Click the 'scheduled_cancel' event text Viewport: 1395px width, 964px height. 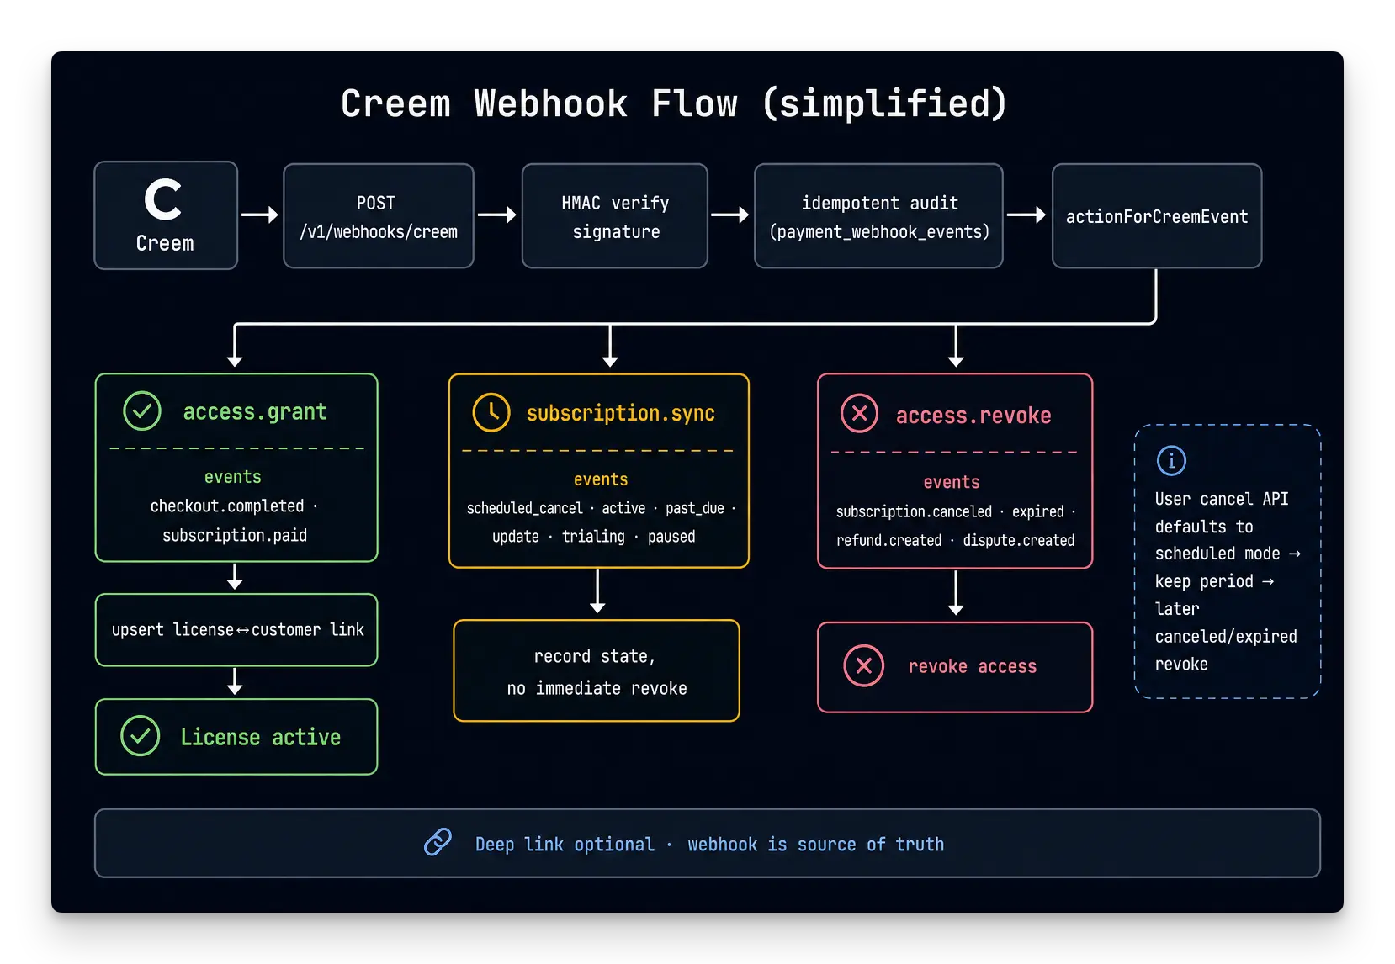[525, 508]
